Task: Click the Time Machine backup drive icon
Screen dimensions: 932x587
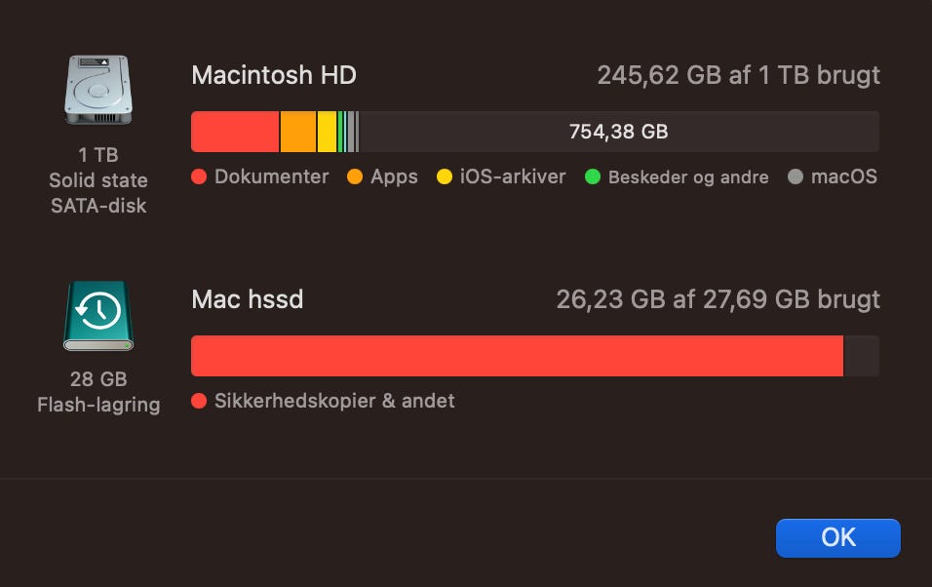Action: pyautogui.click(x=98, y=315)
